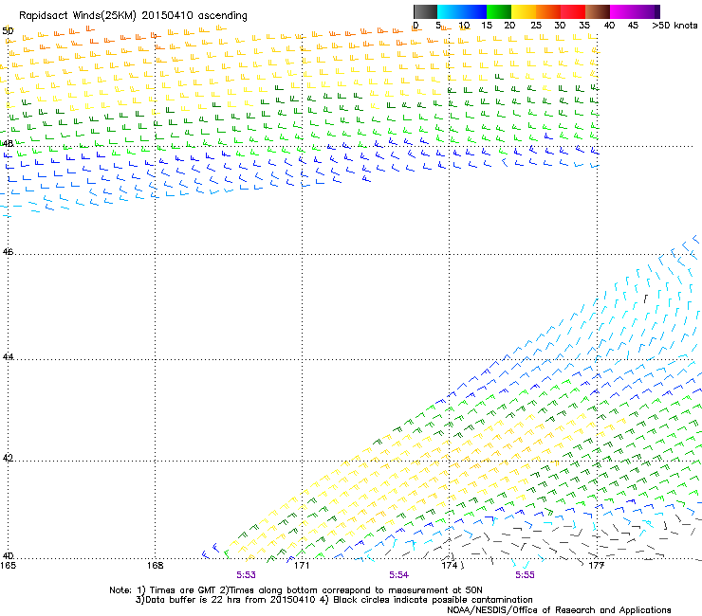The height and width of the screenshot is (616, 702).
Task: Click the longitude label '165'
Action: click(8, 566)
